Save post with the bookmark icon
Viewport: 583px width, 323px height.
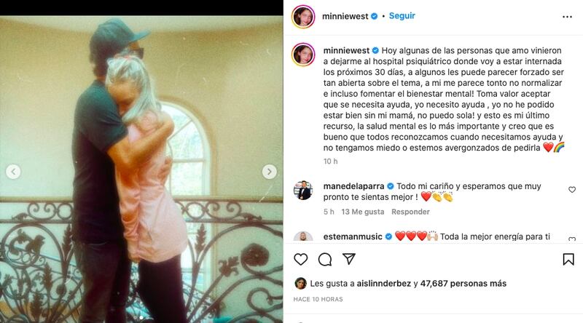click(x=568, y=259)
